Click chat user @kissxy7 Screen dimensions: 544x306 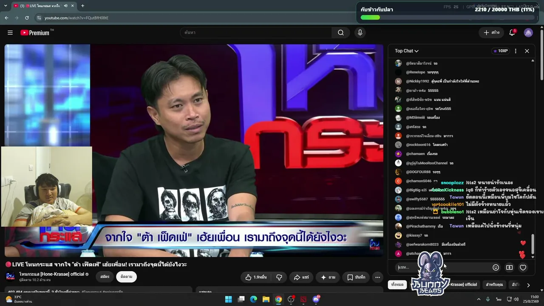pos(414,235)
